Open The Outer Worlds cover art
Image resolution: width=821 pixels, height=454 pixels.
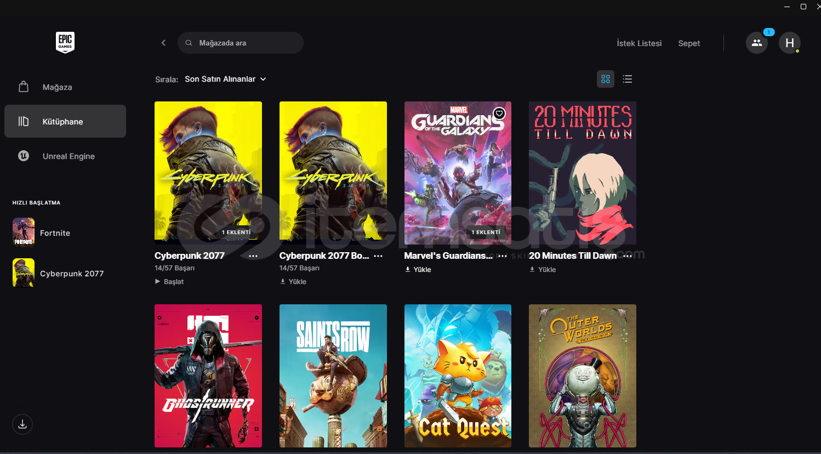pyautogui.click(x=583, y=376)
